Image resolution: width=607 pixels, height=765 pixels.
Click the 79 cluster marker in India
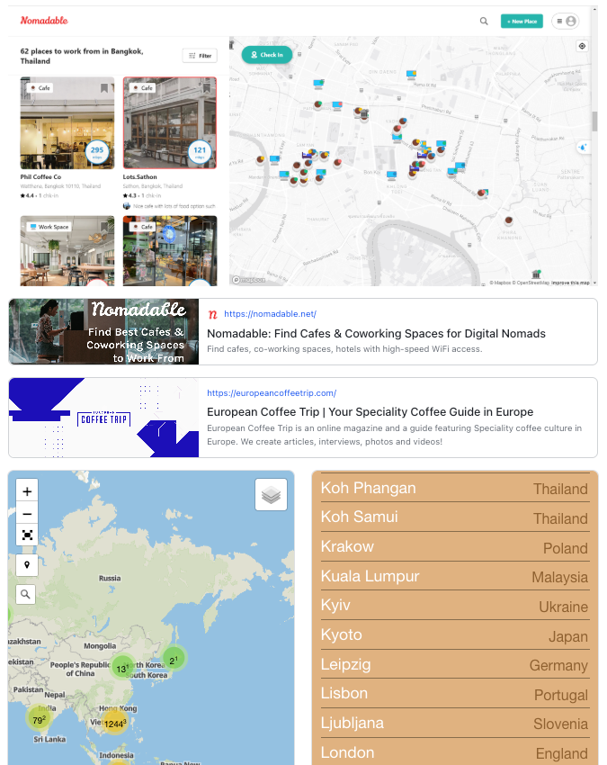(39, 720)
